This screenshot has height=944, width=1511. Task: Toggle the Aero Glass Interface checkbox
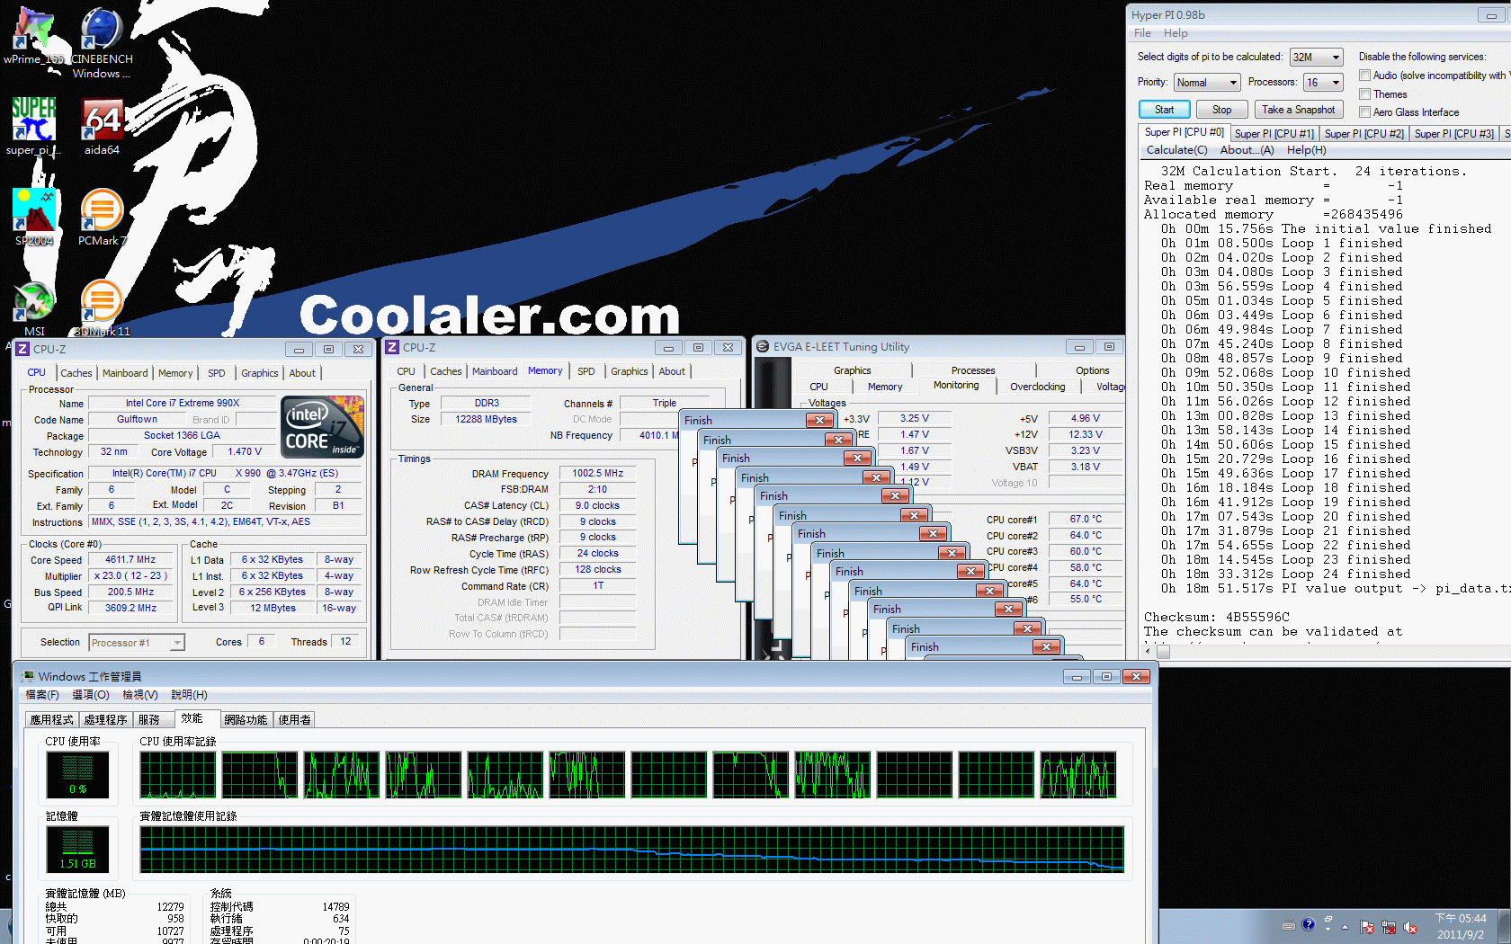(x=1364, y=112)
